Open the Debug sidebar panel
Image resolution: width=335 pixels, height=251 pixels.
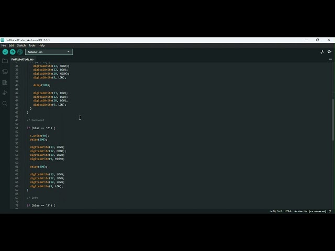pyautogui.click(x=5, y=93)
